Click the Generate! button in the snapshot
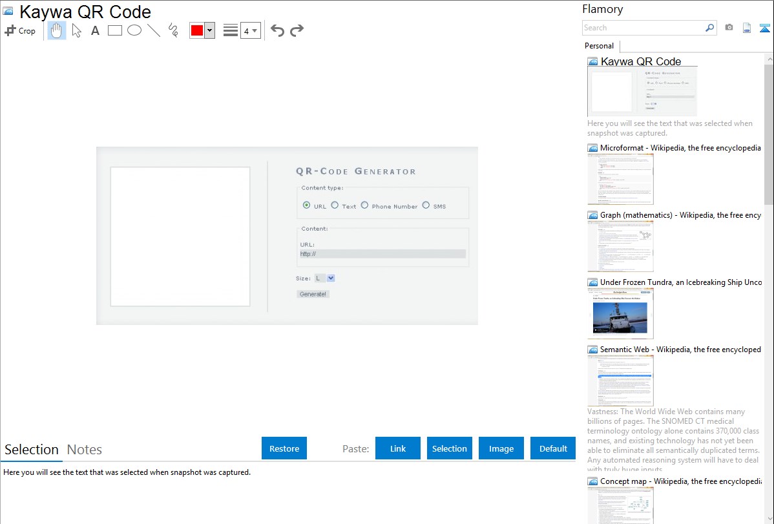 pos(313,295)
